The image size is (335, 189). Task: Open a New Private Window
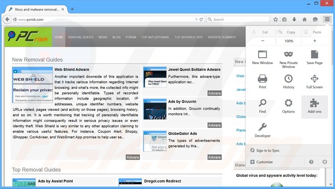[288, 60]
